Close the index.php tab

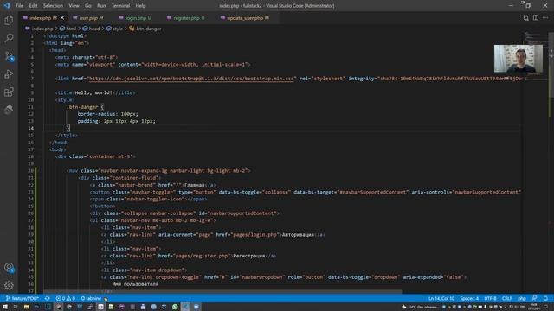tap(62, 17)
